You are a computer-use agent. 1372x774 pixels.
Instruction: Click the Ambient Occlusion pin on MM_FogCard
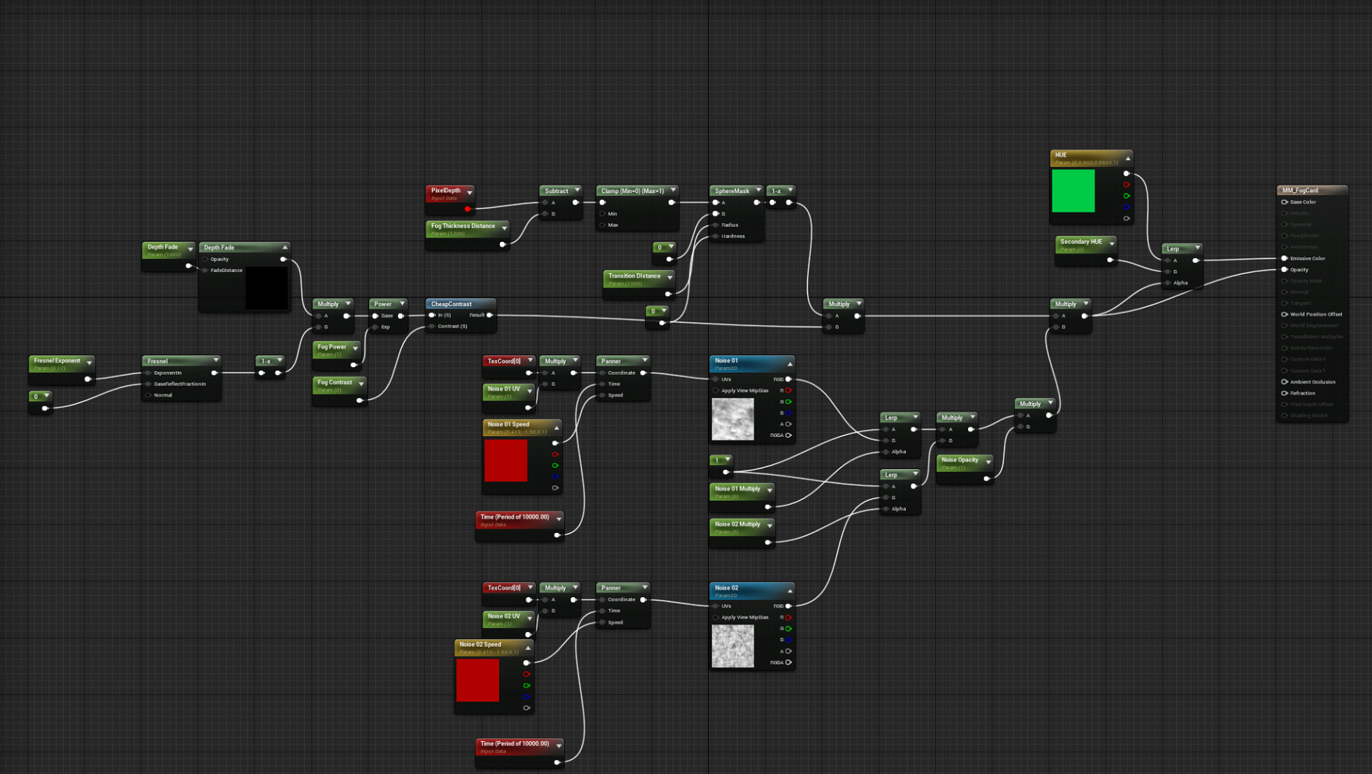tap(1285, 382)
